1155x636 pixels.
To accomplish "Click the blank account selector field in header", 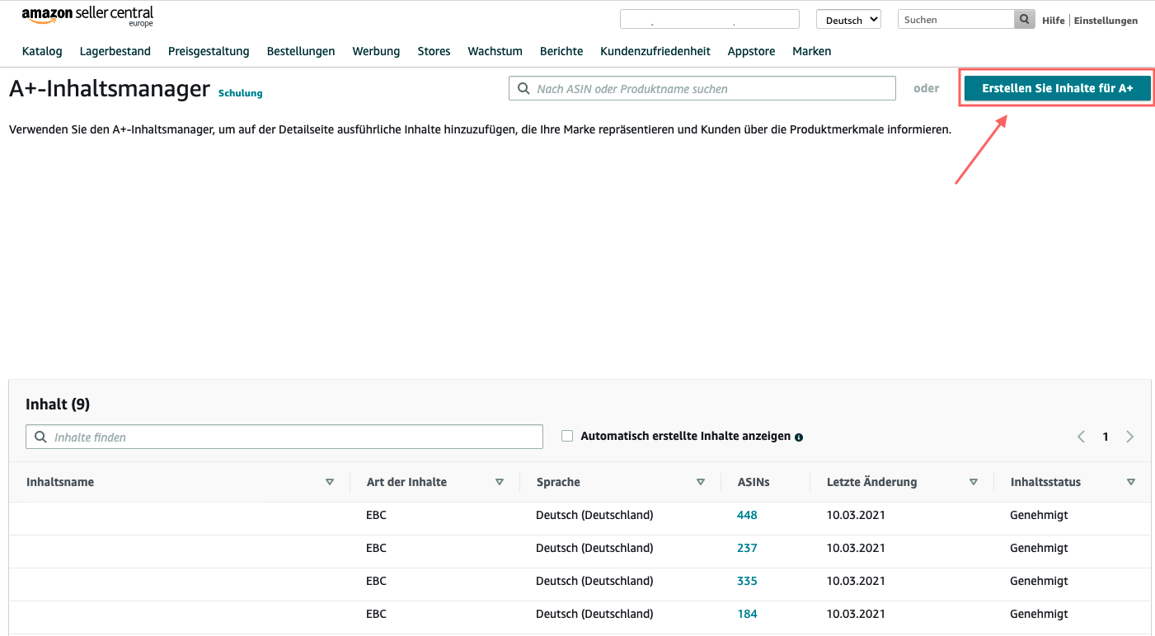I will click(x=710, y=19).
